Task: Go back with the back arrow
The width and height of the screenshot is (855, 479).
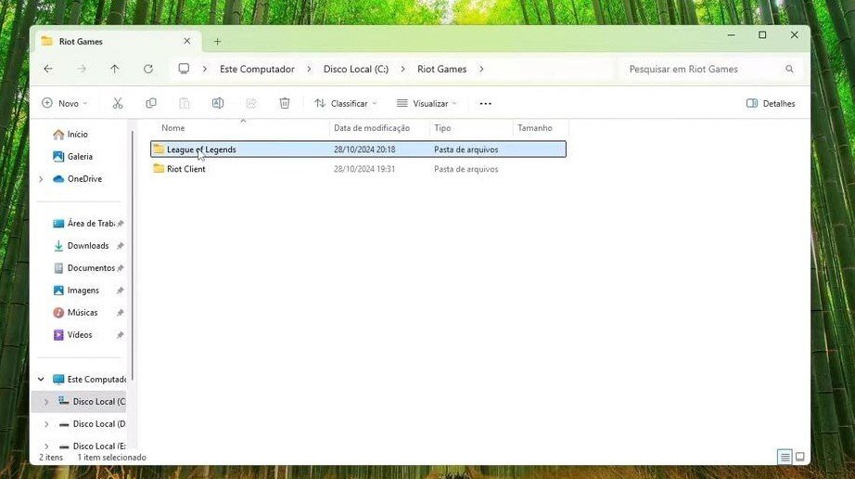Action: click(x=48, y=69)
